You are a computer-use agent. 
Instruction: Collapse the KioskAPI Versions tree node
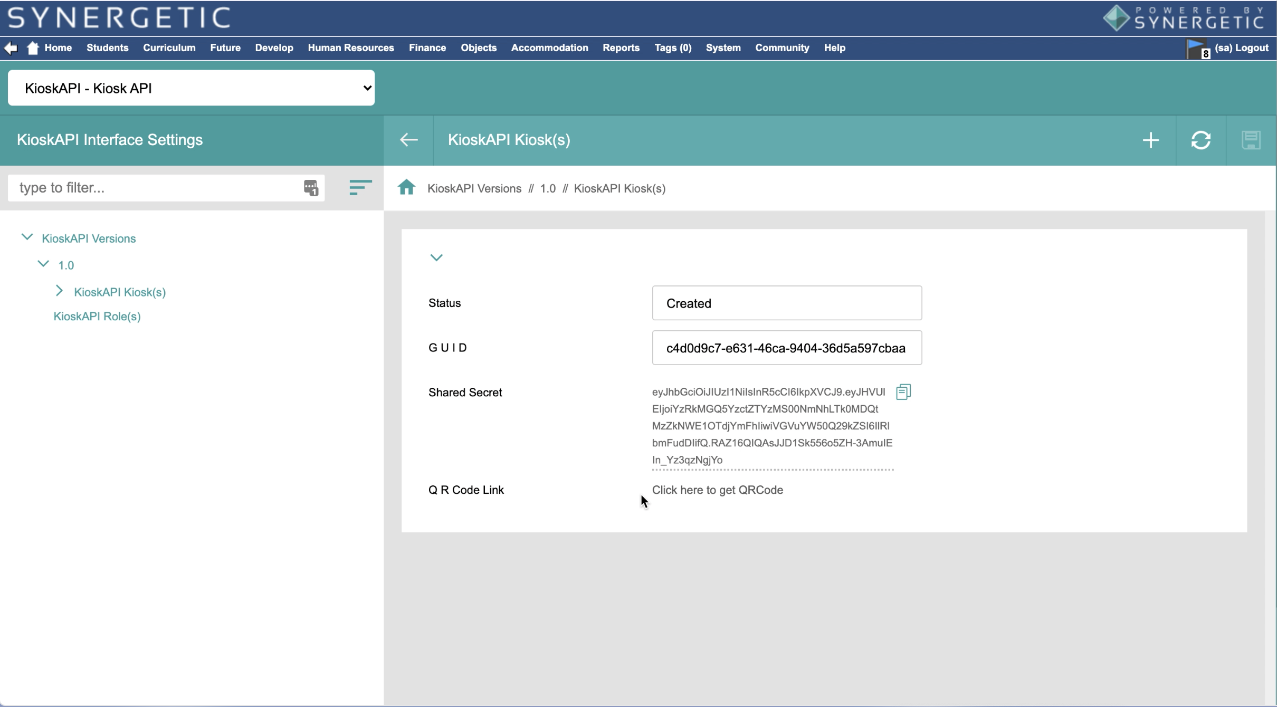(x=27, y=237)
